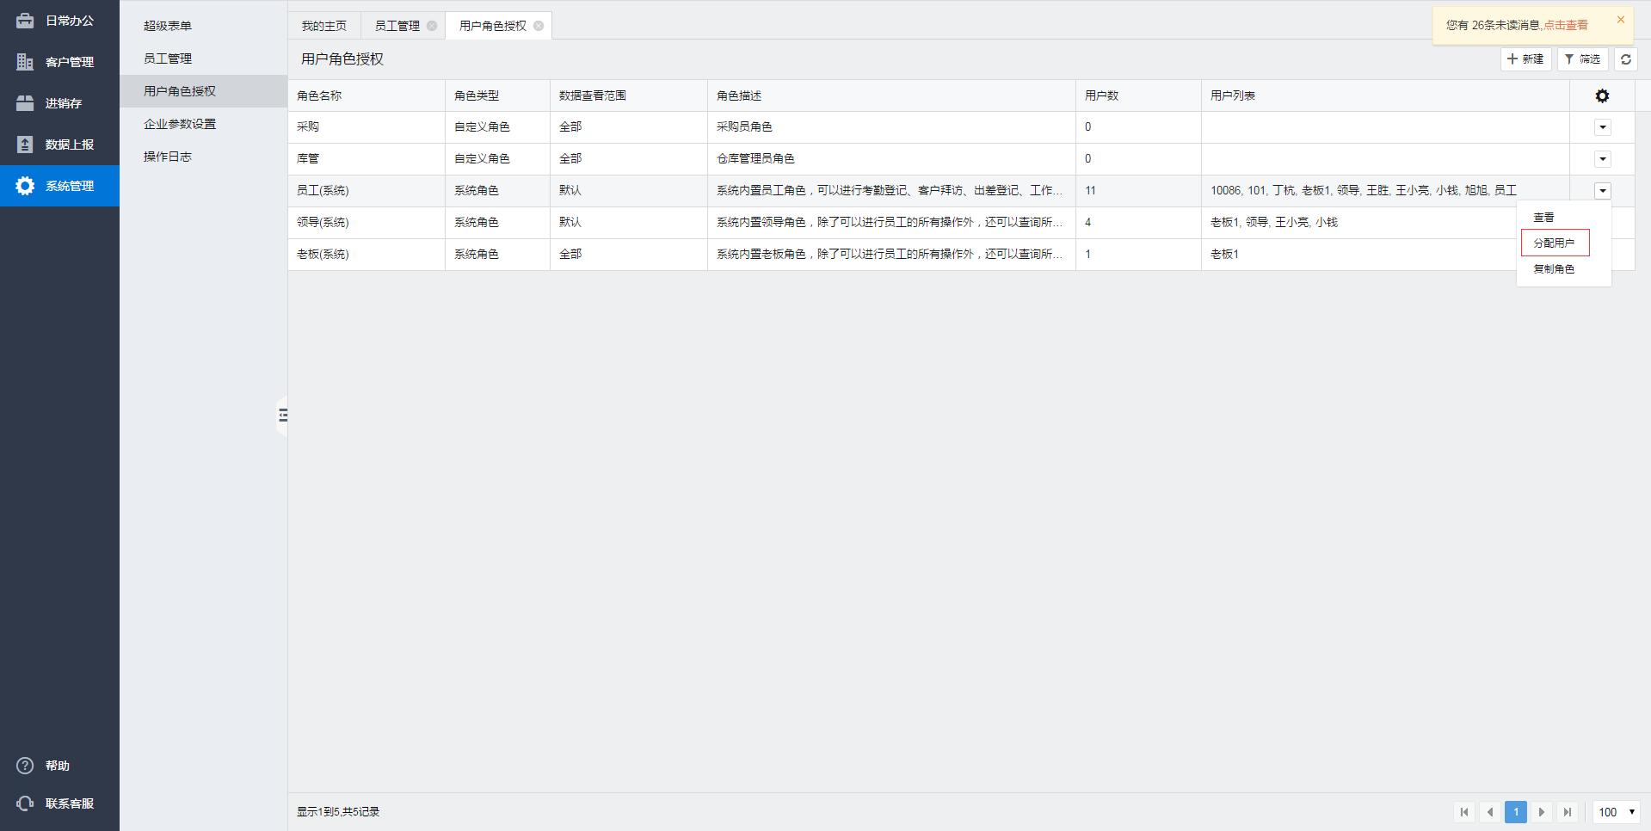This screenshot has height=831, width=1651.
Task: Switch to 我的主页 tab
Action: [323, 26]
